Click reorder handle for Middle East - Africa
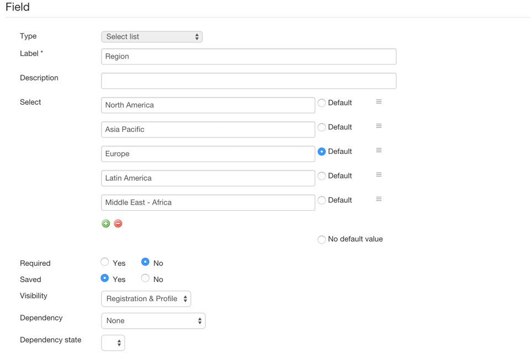 click(x=379, y=199)
